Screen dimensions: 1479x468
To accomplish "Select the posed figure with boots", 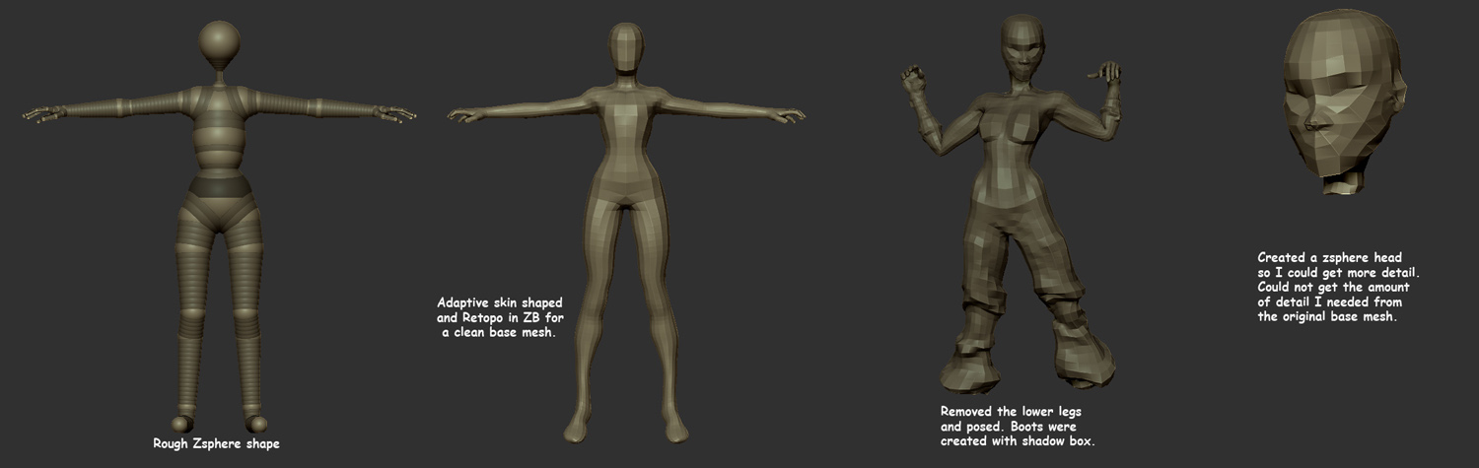I will click(1014, 204).
